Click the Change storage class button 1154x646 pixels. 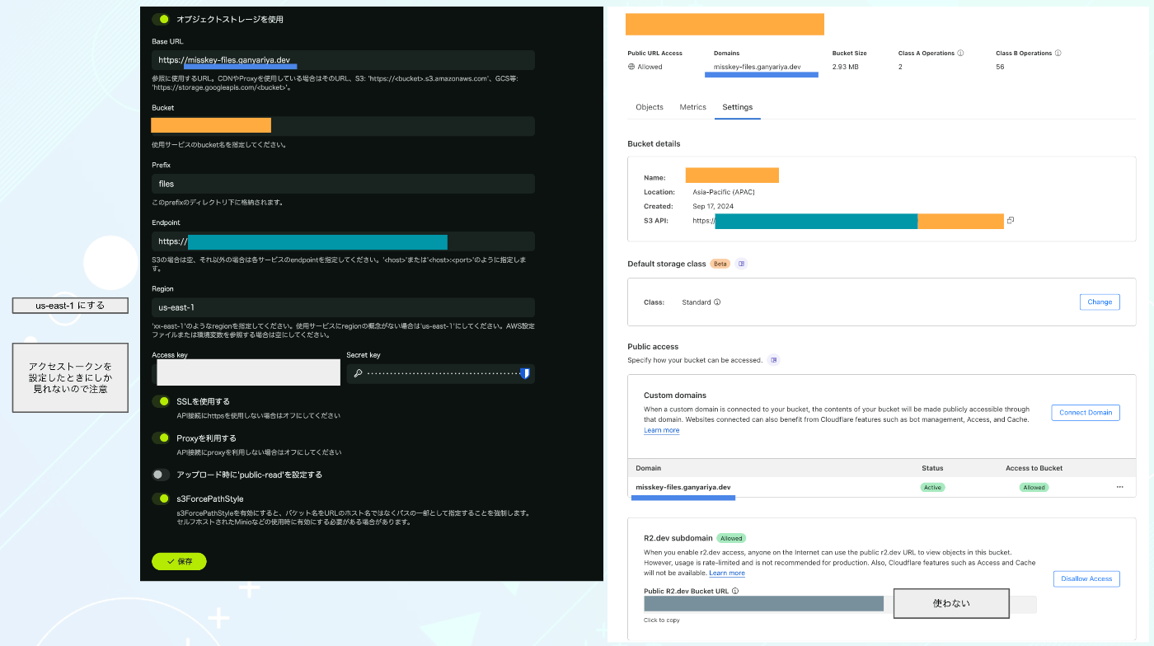point(1100,302)
